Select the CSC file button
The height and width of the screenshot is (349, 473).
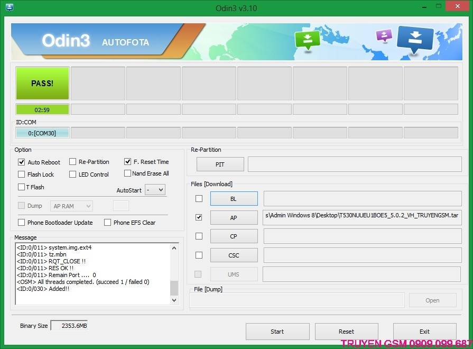point(234,255)
